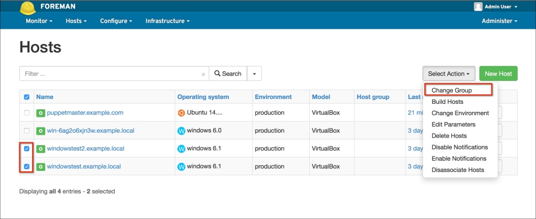Choose Change Group from the action menu
Image resolution: width=536 pixels, height=219 pixels.
click(451, 90)
